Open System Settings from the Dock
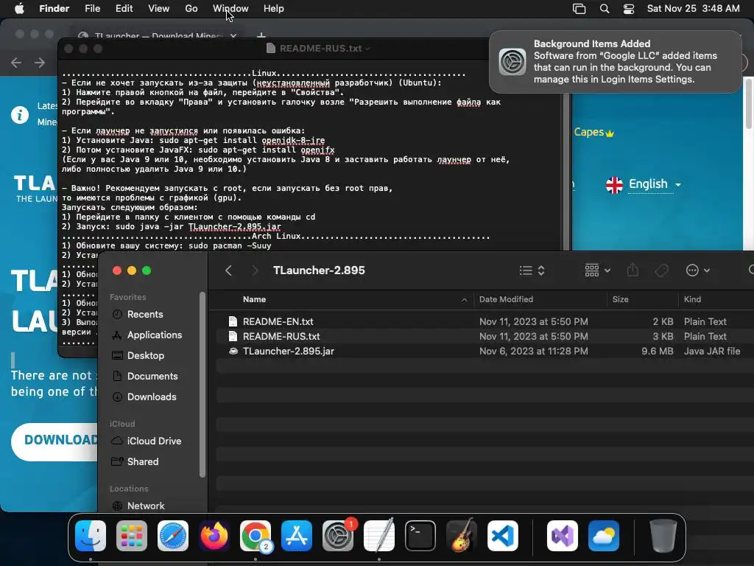This screenshot has height=566, width=754. [337, 536]
